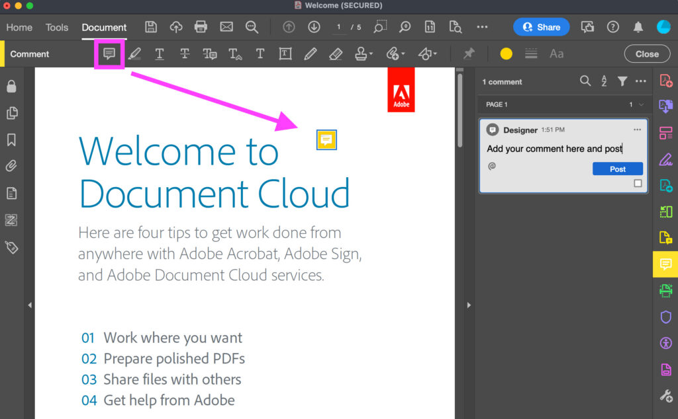Choose the strikethrough text tool
The image size is (678, 419).
185,54
